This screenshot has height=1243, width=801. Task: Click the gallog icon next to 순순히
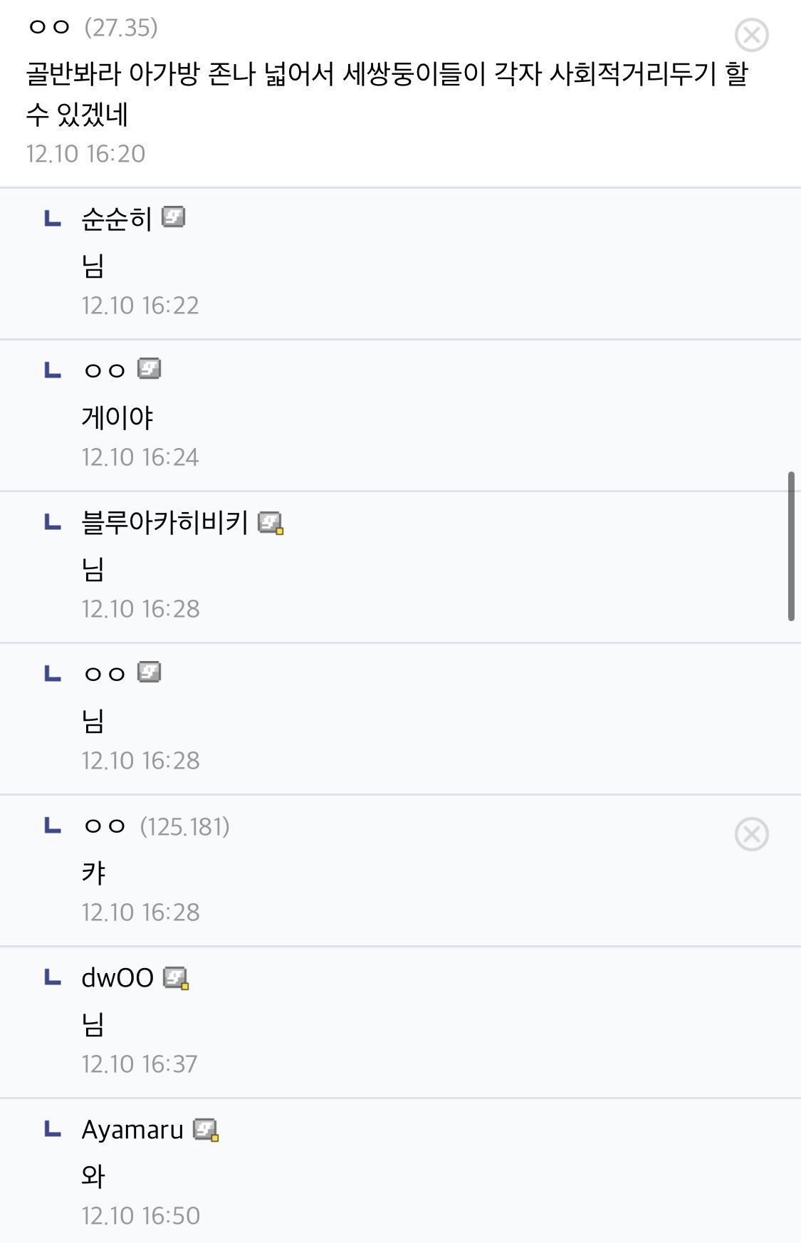tap(173, 217)
